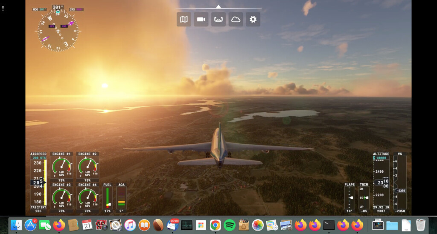Open the mail app with 49180 badge
Screen dimensions: 437x234
(x=172, y=225)
